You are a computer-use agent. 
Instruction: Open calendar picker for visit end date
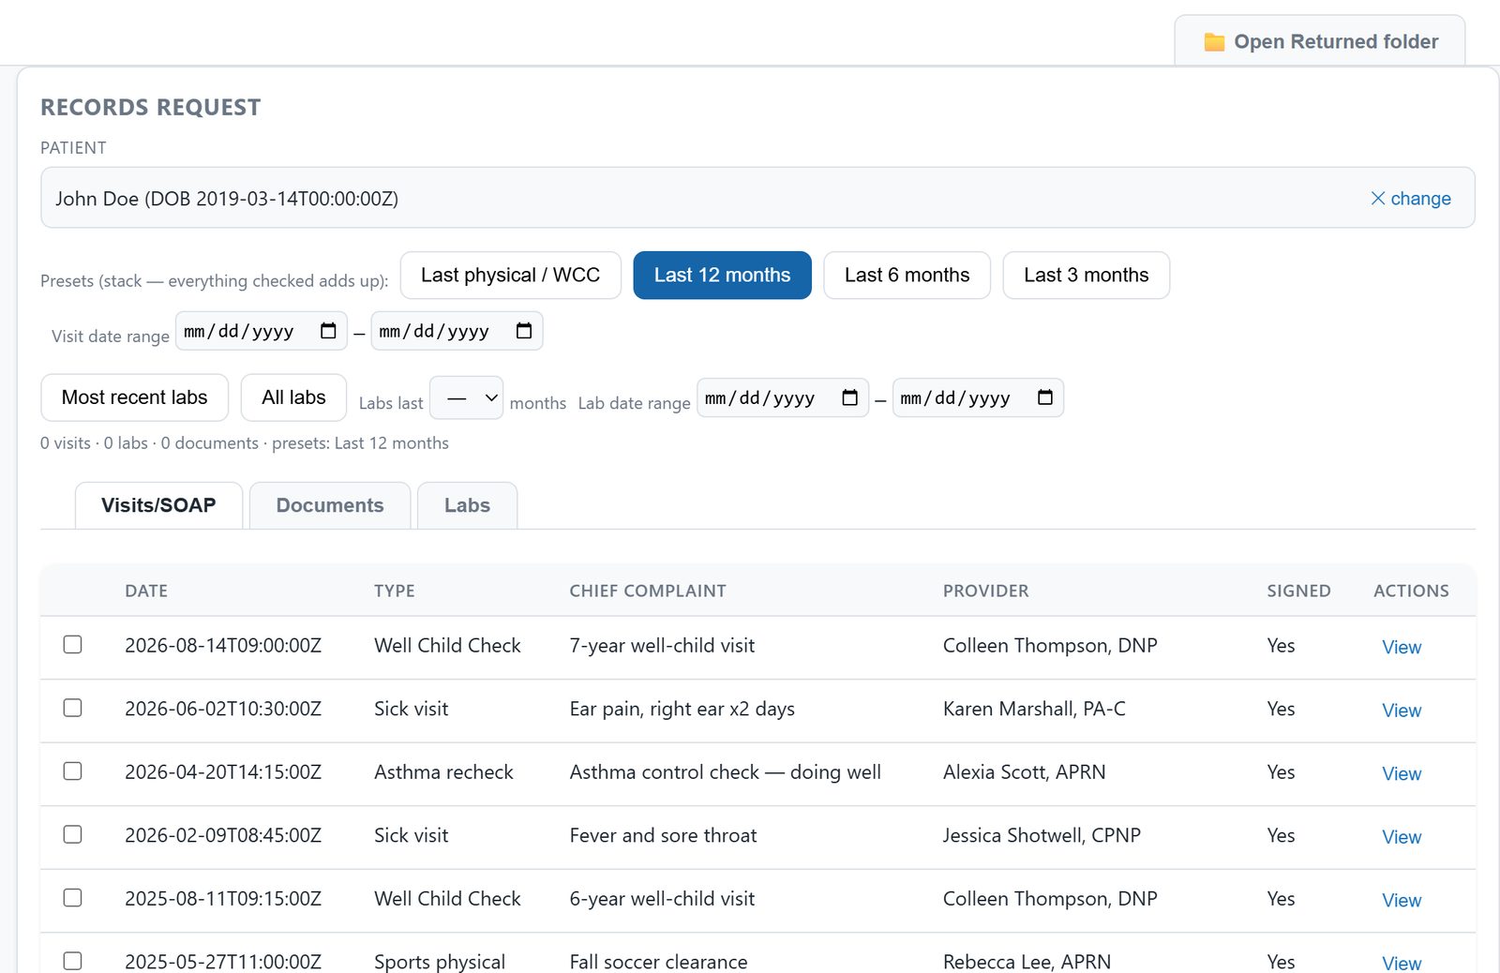tap(524, 331)
